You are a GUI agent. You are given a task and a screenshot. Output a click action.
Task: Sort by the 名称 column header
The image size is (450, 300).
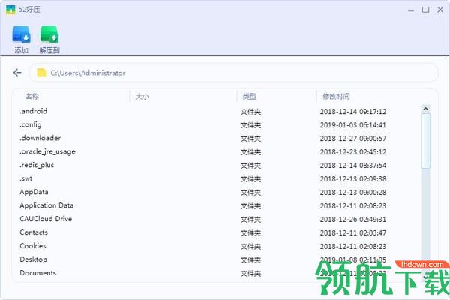click(31, 97)
